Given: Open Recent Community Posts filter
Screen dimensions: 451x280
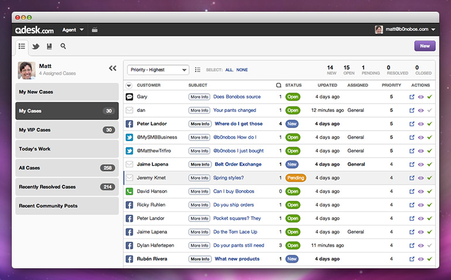Looking at the screenshot, I should [x=67, y=206].
